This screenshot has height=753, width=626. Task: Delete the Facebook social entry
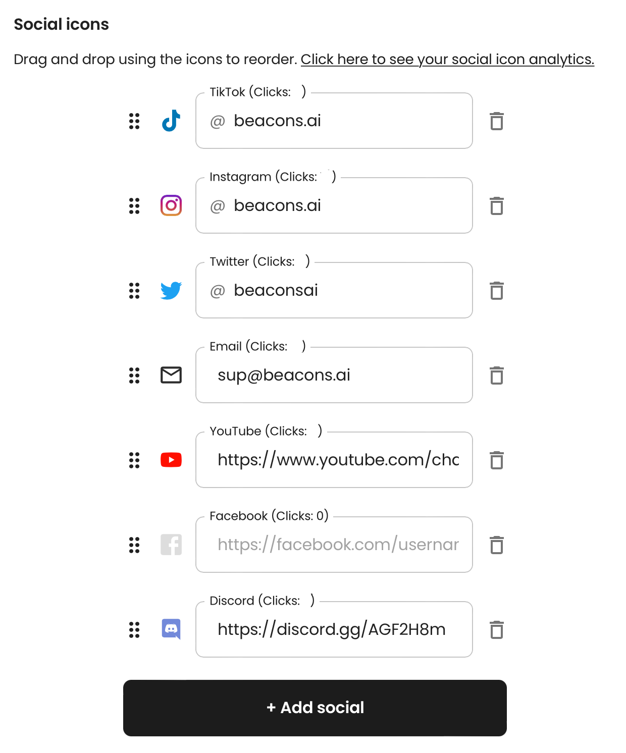click(497, 545)
